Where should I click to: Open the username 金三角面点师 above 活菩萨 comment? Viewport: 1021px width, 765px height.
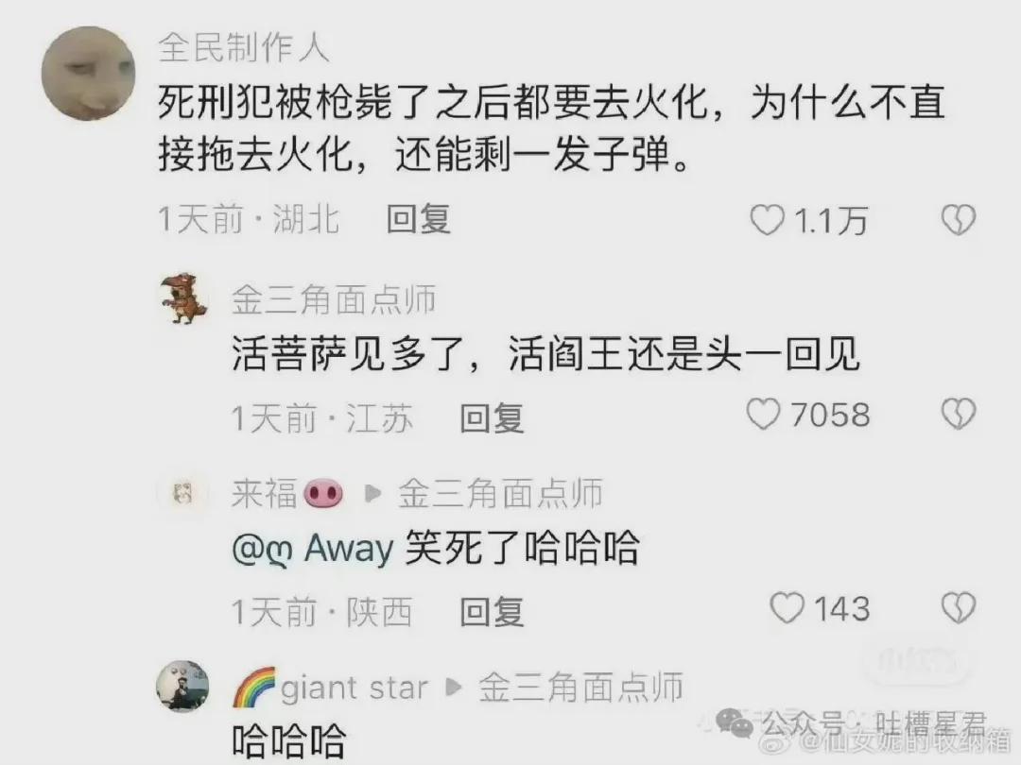pyautogui.click(x=334, y=300)
